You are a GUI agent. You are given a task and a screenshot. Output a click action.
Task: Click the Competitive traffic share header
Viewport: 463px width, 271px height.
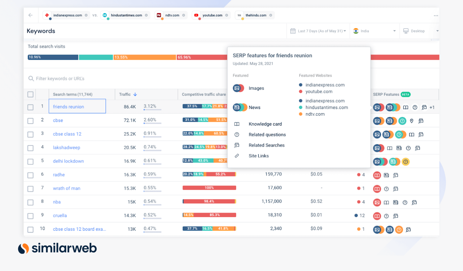(x=204, y=94)
